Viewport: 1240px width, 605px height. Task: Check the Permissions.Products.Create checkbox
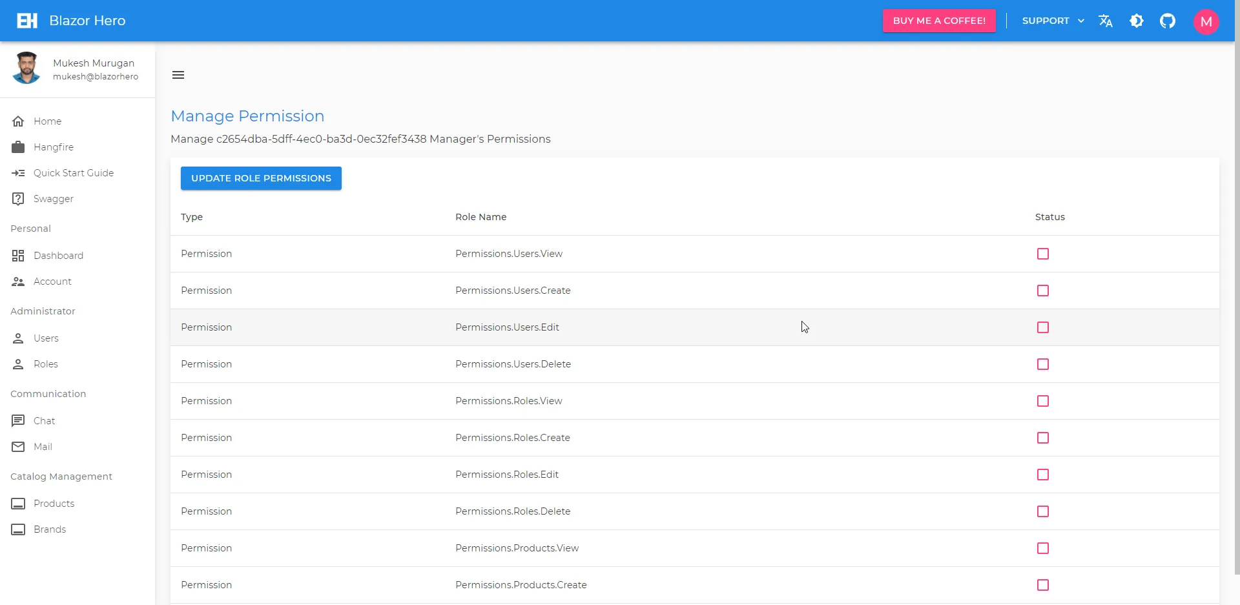click(x=1043, y=585)
